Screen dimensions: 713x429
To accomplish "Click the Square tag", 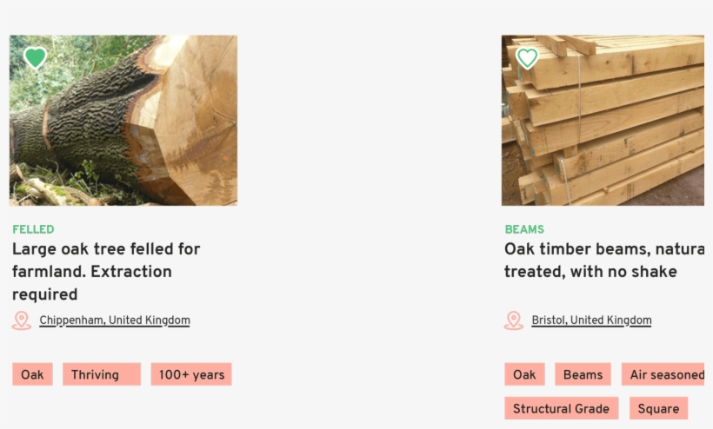I will [x=658, y=408].
